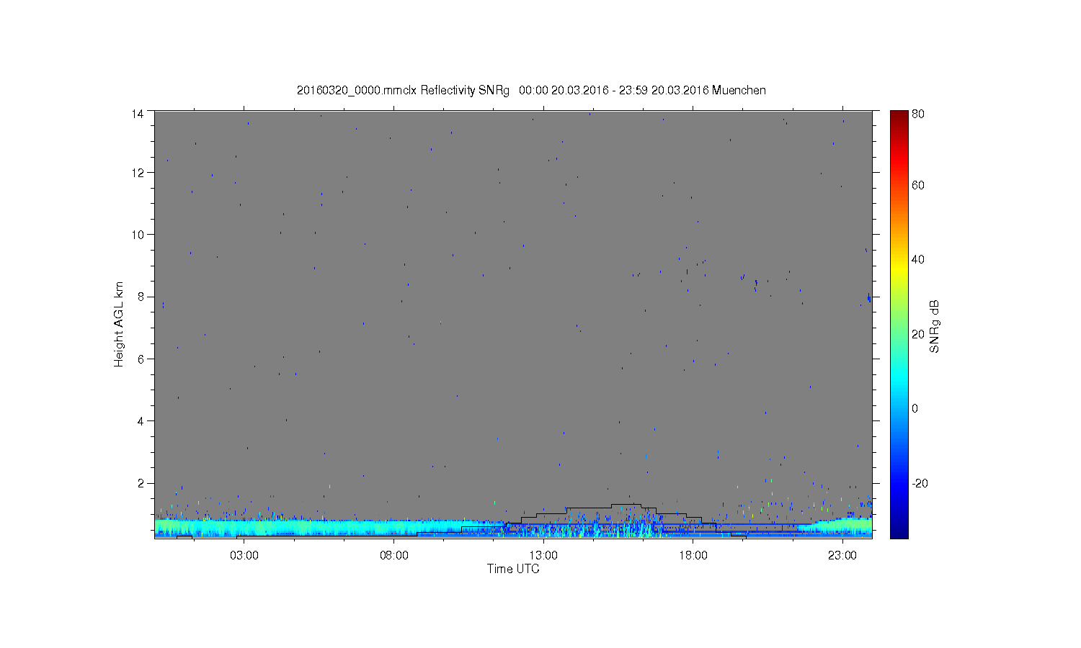Click the 23:00 time tick label
The image size is (1081, 648).
(x=842, y=556)
